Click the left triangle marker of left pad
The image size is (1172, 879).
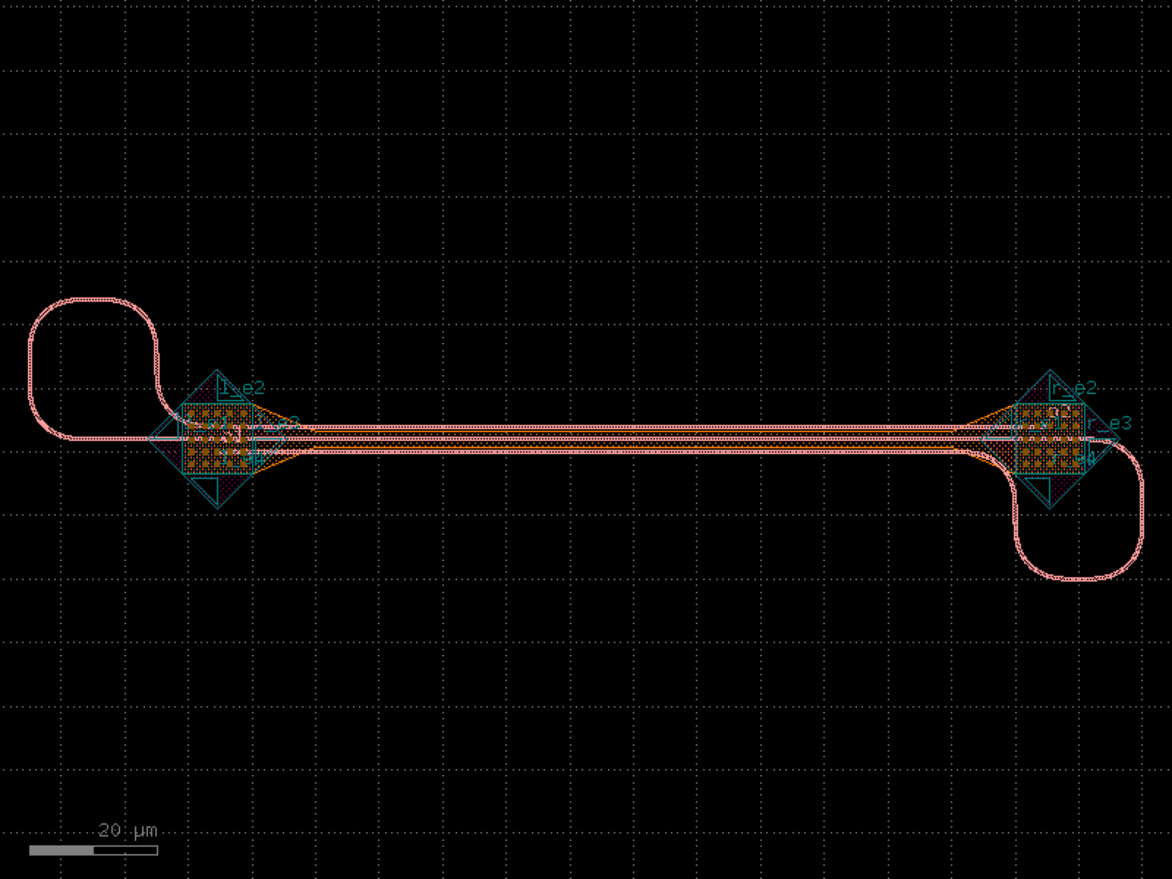point(171,431)
